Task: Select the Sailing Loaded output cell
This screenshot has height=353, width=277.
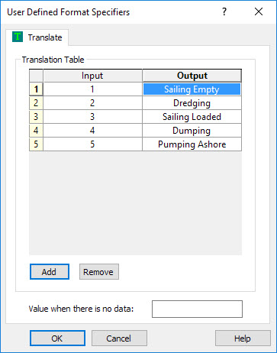Action: (192, 117)
